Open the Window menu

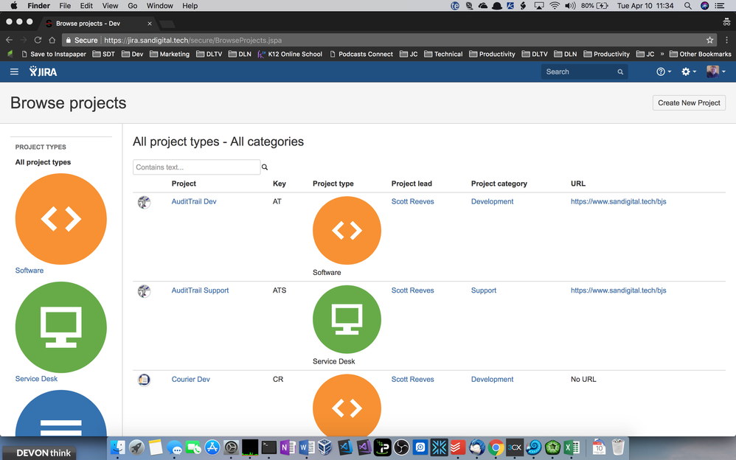(159, 6)
